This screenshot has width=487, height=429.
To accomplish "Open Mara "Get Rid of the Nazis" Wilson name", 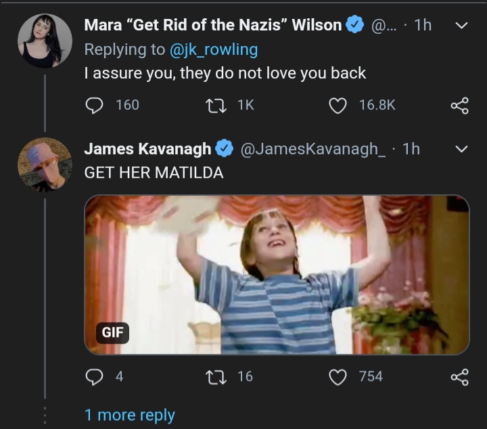I will (213, 25).
